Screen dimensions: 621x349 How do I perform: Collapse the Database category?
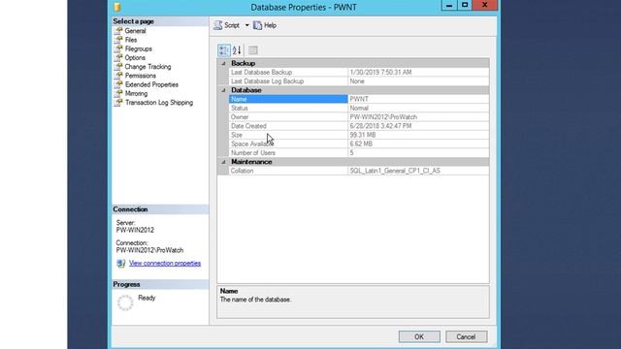223,90
